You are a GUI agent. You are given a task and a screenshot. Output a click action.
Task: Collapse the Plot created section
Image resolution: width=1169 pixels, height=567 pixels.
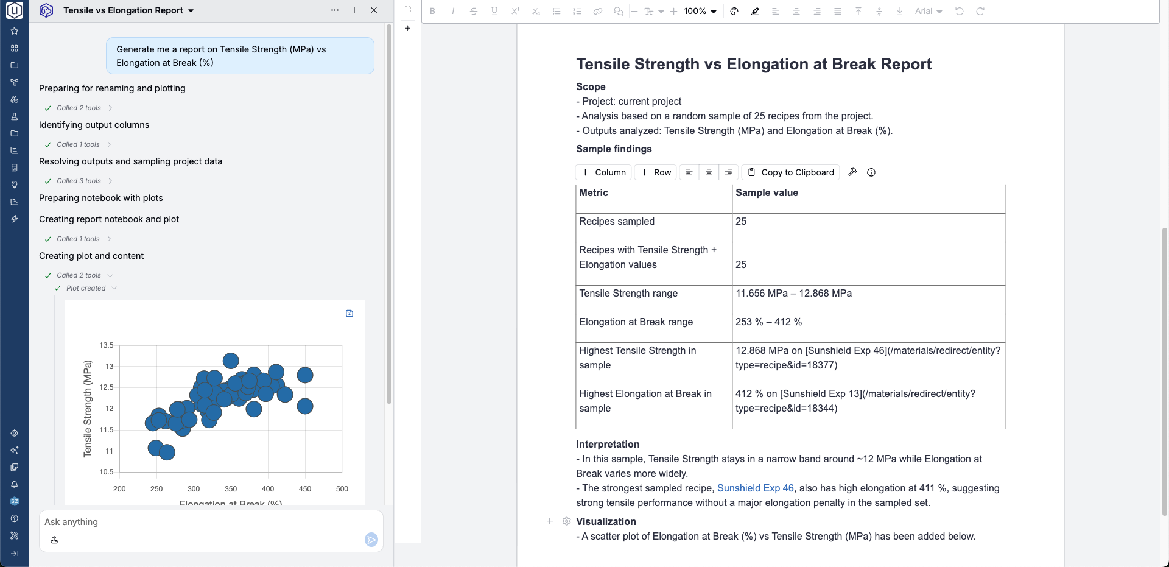(x=86, y=288)
